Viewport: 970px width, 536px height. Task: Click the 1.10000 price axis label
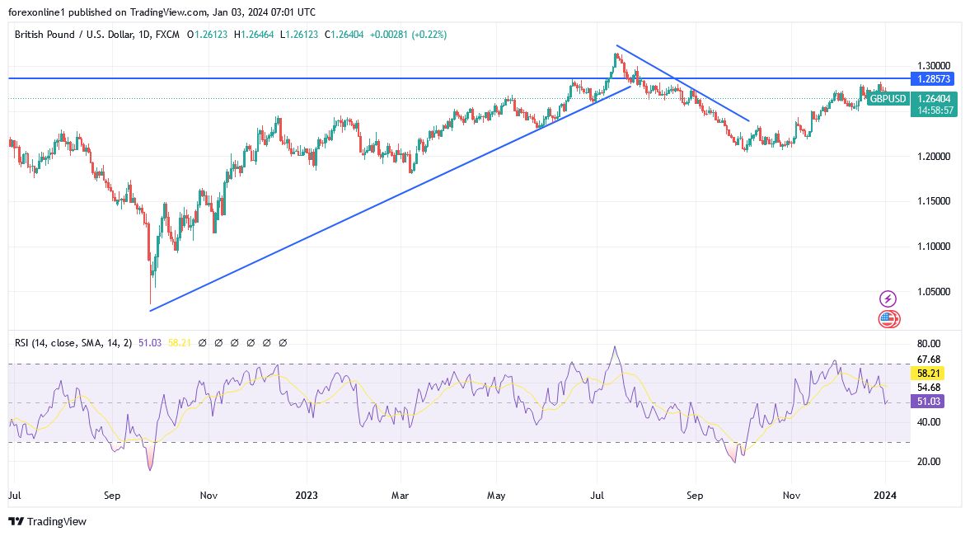[x=934, y=247]
